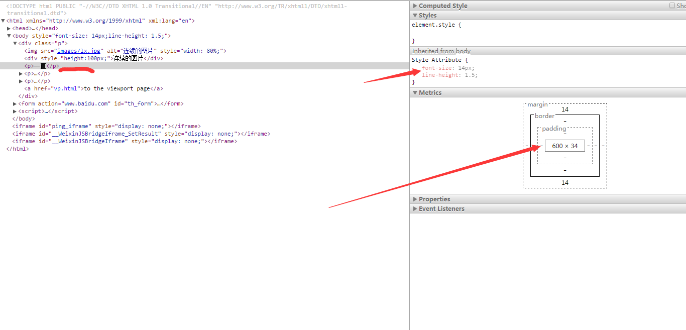This screenshot has height=330, width=686.
Task: Click the alt attribute value 连续的图片
Action: click(x=139, y=51)
